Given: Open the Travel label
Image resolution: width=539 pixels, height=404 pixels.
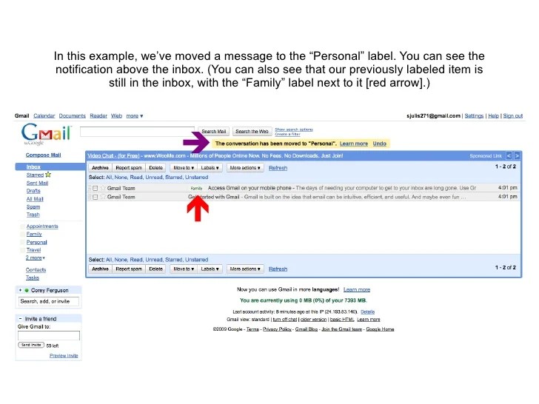Looking at the screenshot, I should [33, 250].
